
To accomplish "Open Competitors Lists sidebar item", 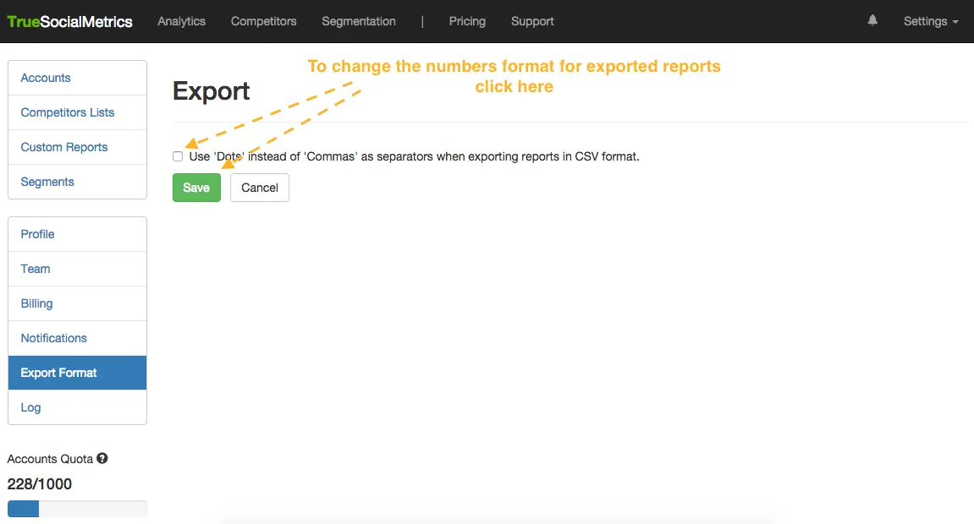I will pos(68,112).
